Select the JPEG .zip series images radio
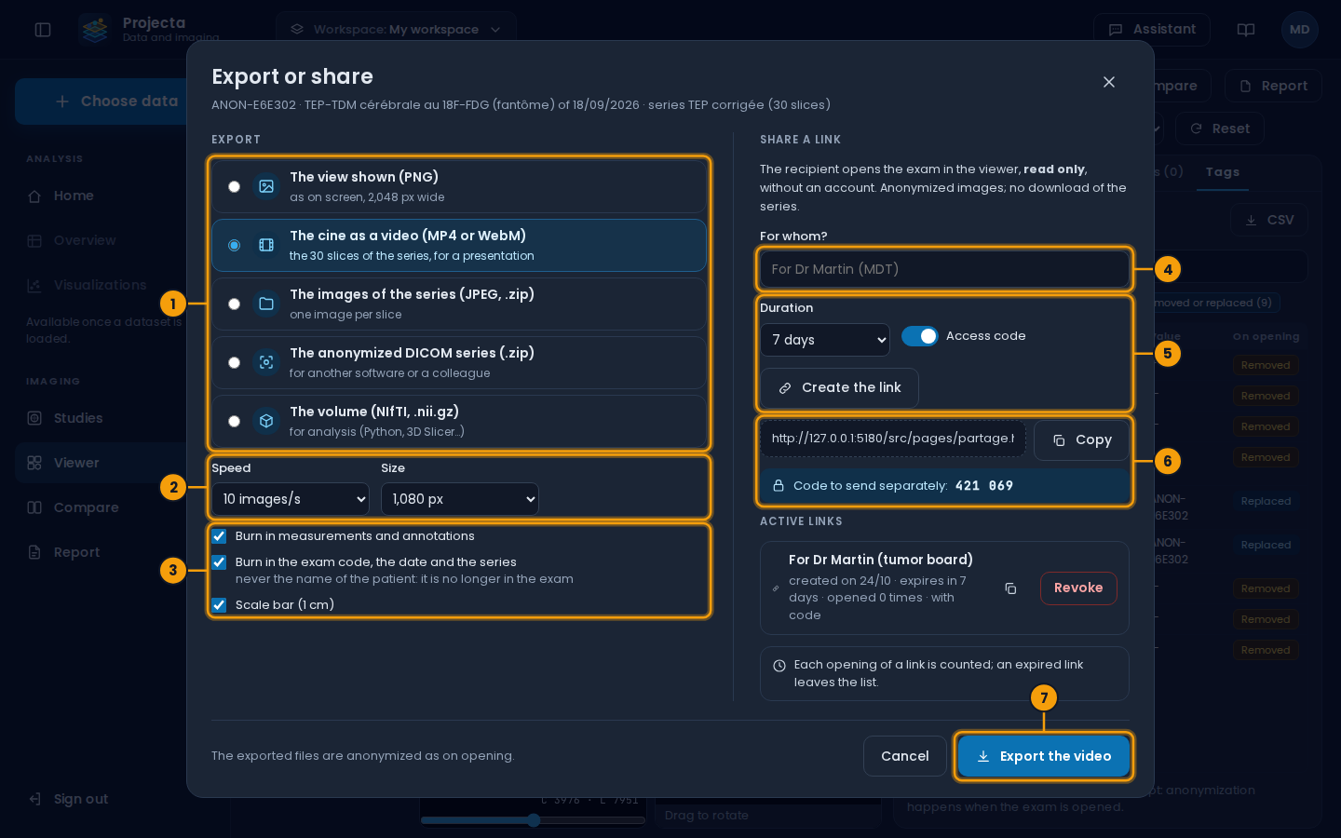This screenshot has height=838, width=1341. [x=234, y=304]
